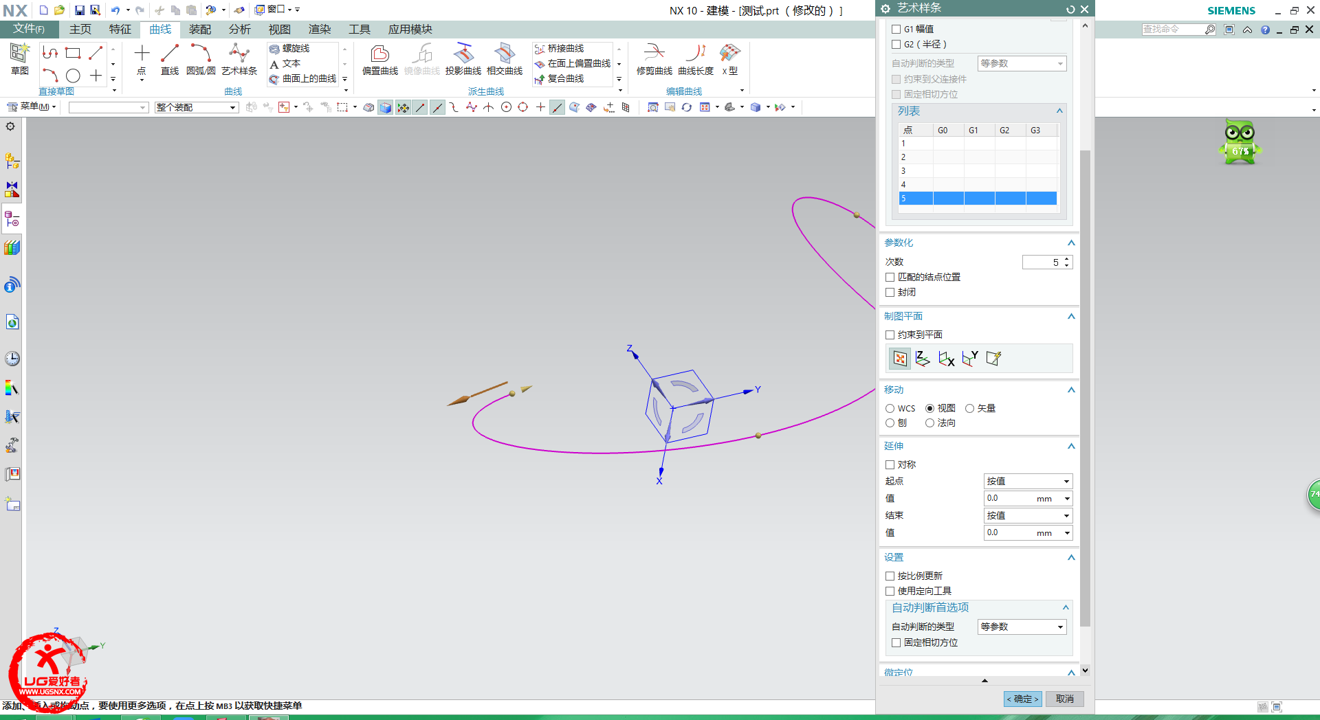Open the 窗口 window menu button

(273, 10)
